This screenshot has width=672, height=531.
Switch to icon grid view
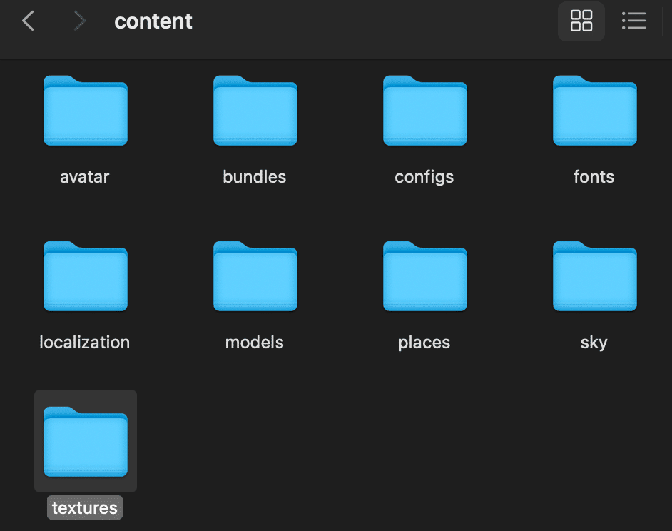581,21
